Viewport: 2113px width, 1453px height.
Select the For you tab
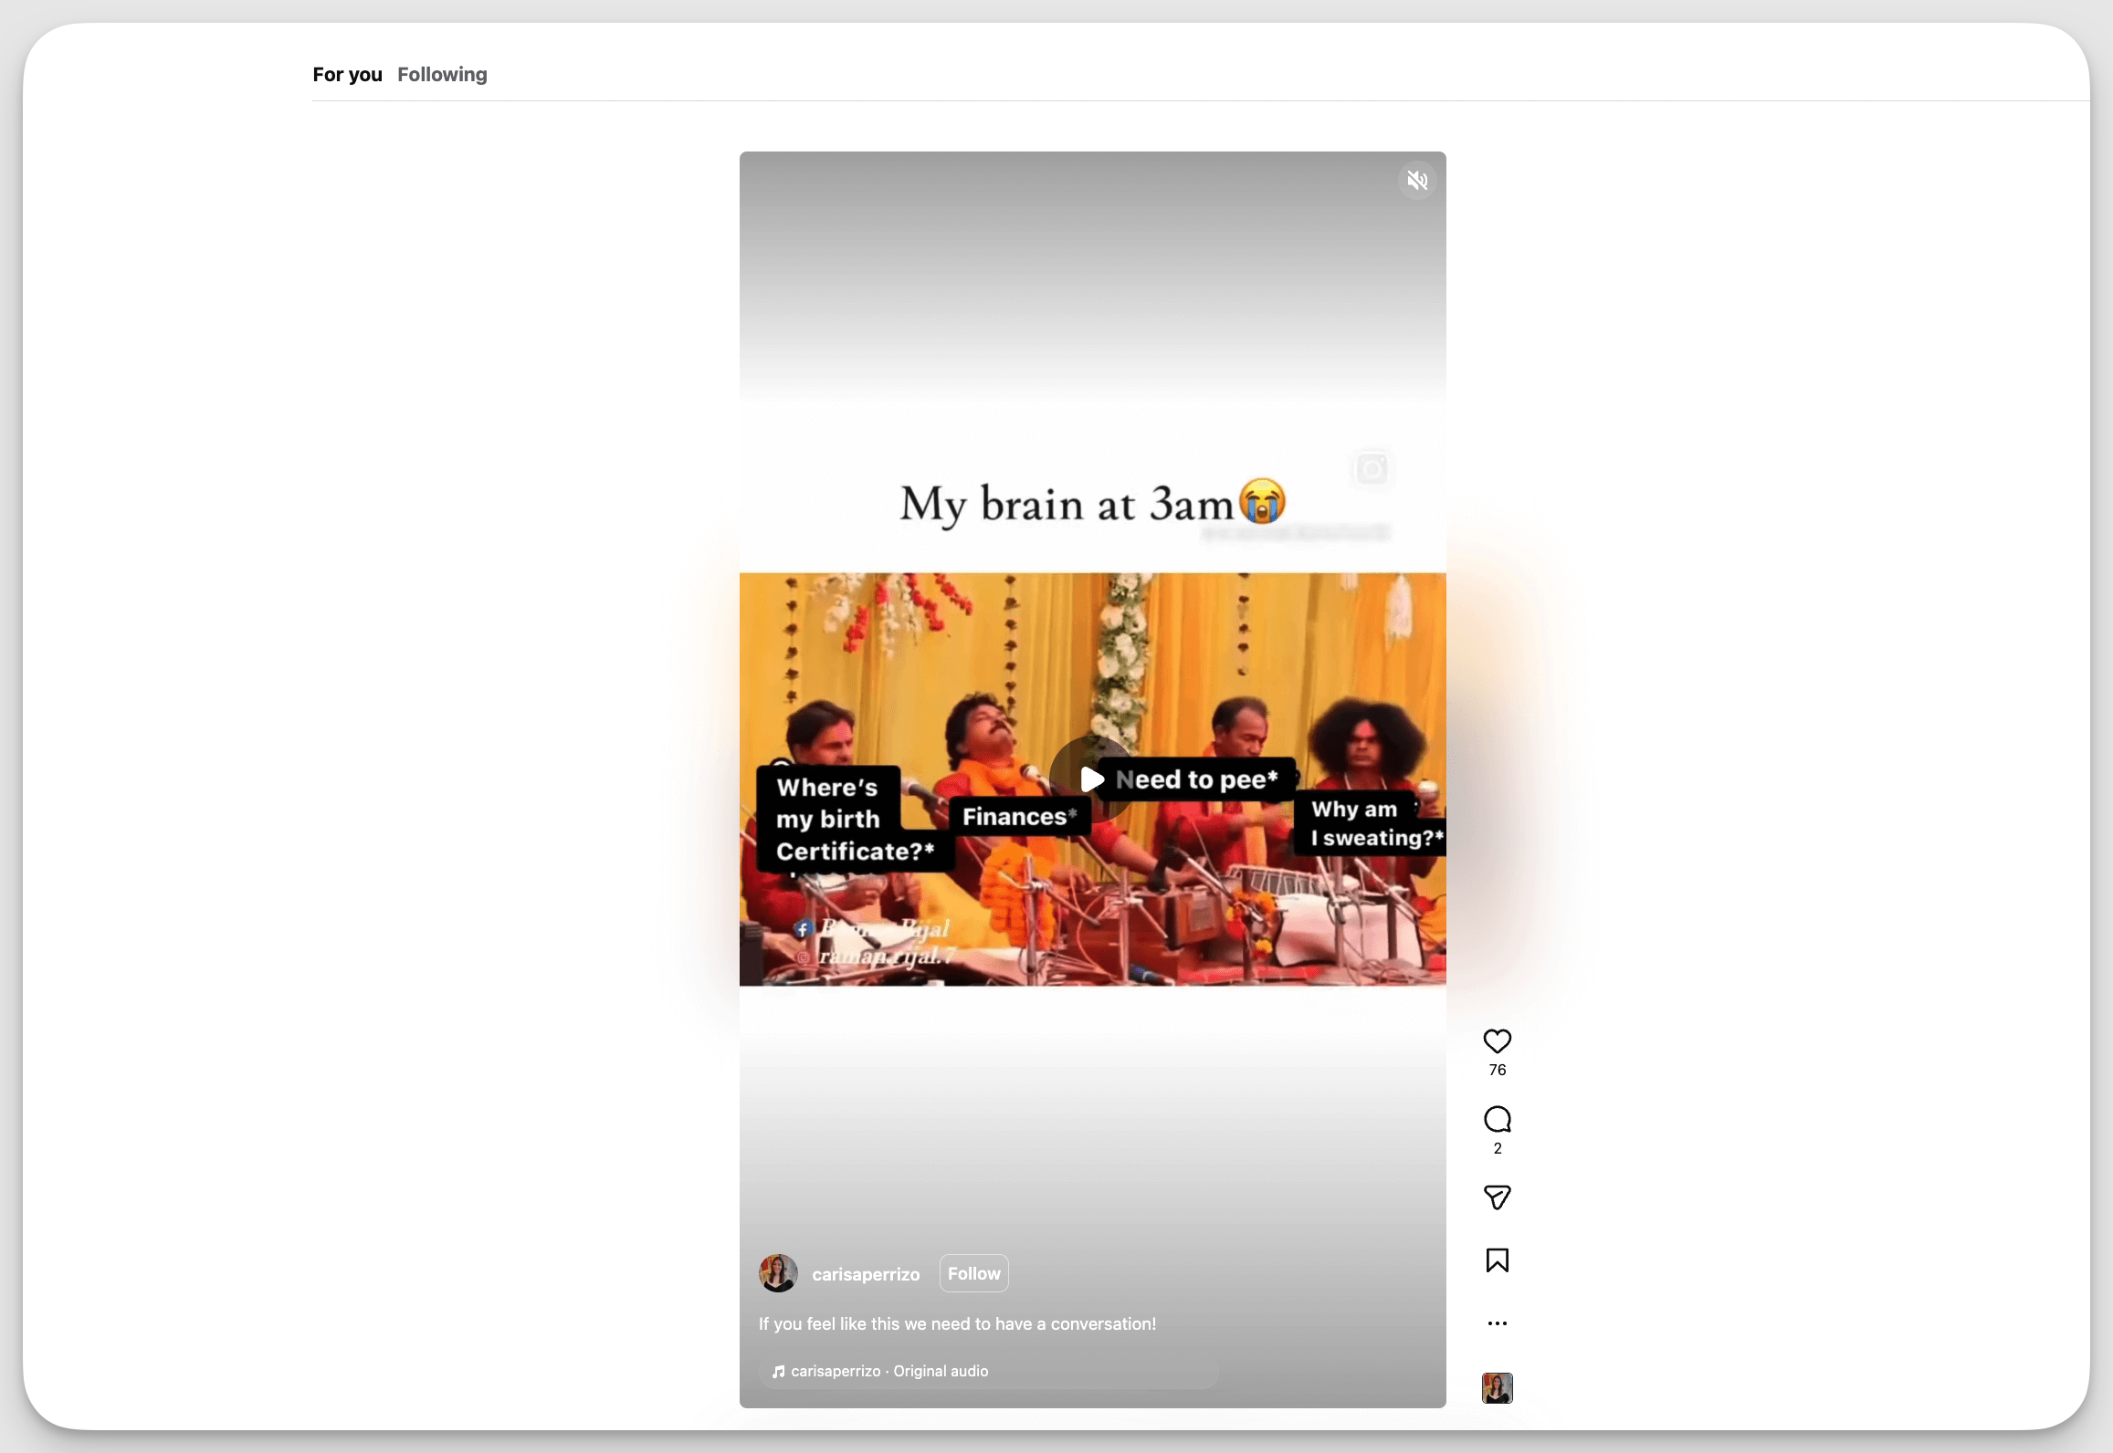[x=347, y=75]
